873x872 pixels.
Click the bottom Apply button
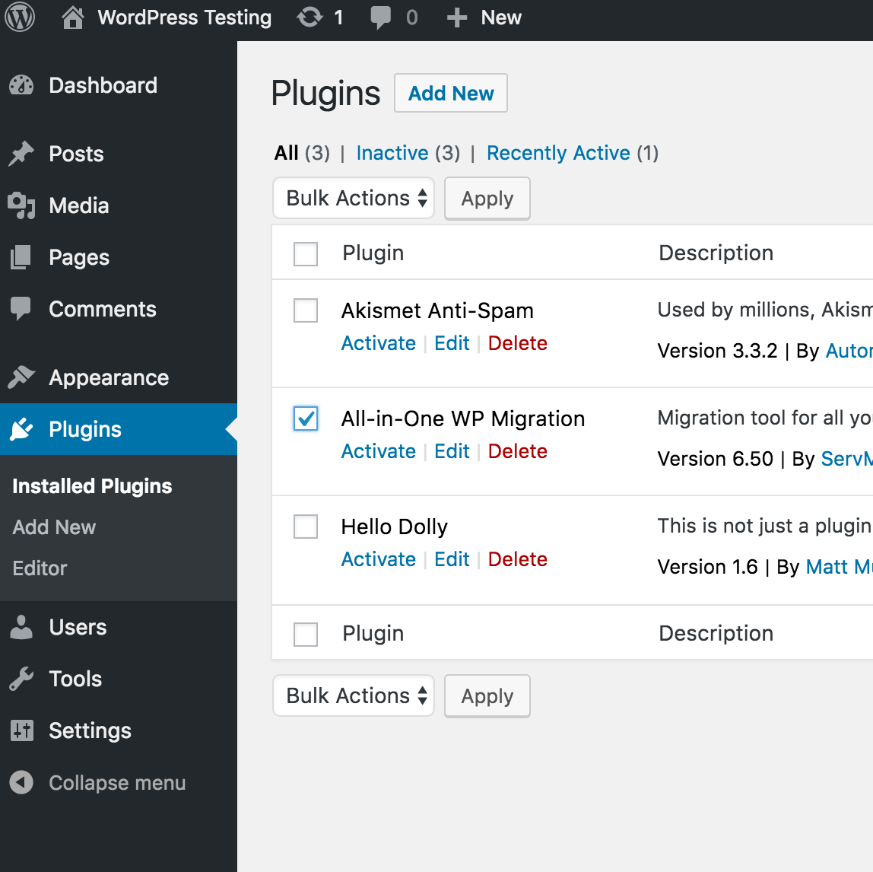pyautogui.click(x=487, y=696)
